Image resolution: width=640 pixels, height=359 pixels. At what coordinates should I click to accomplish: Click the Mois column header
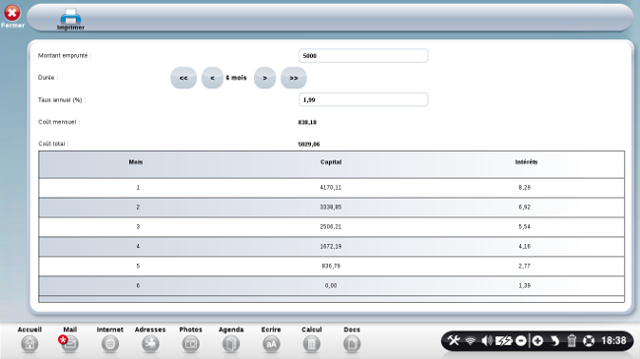[x=136, y=162]
